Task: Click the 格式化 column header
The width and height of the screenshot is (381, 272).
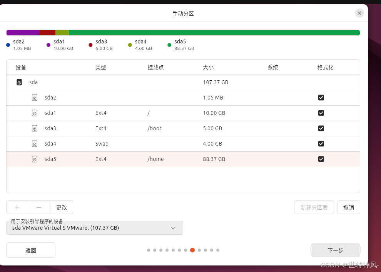Action: tap(325, 68)
